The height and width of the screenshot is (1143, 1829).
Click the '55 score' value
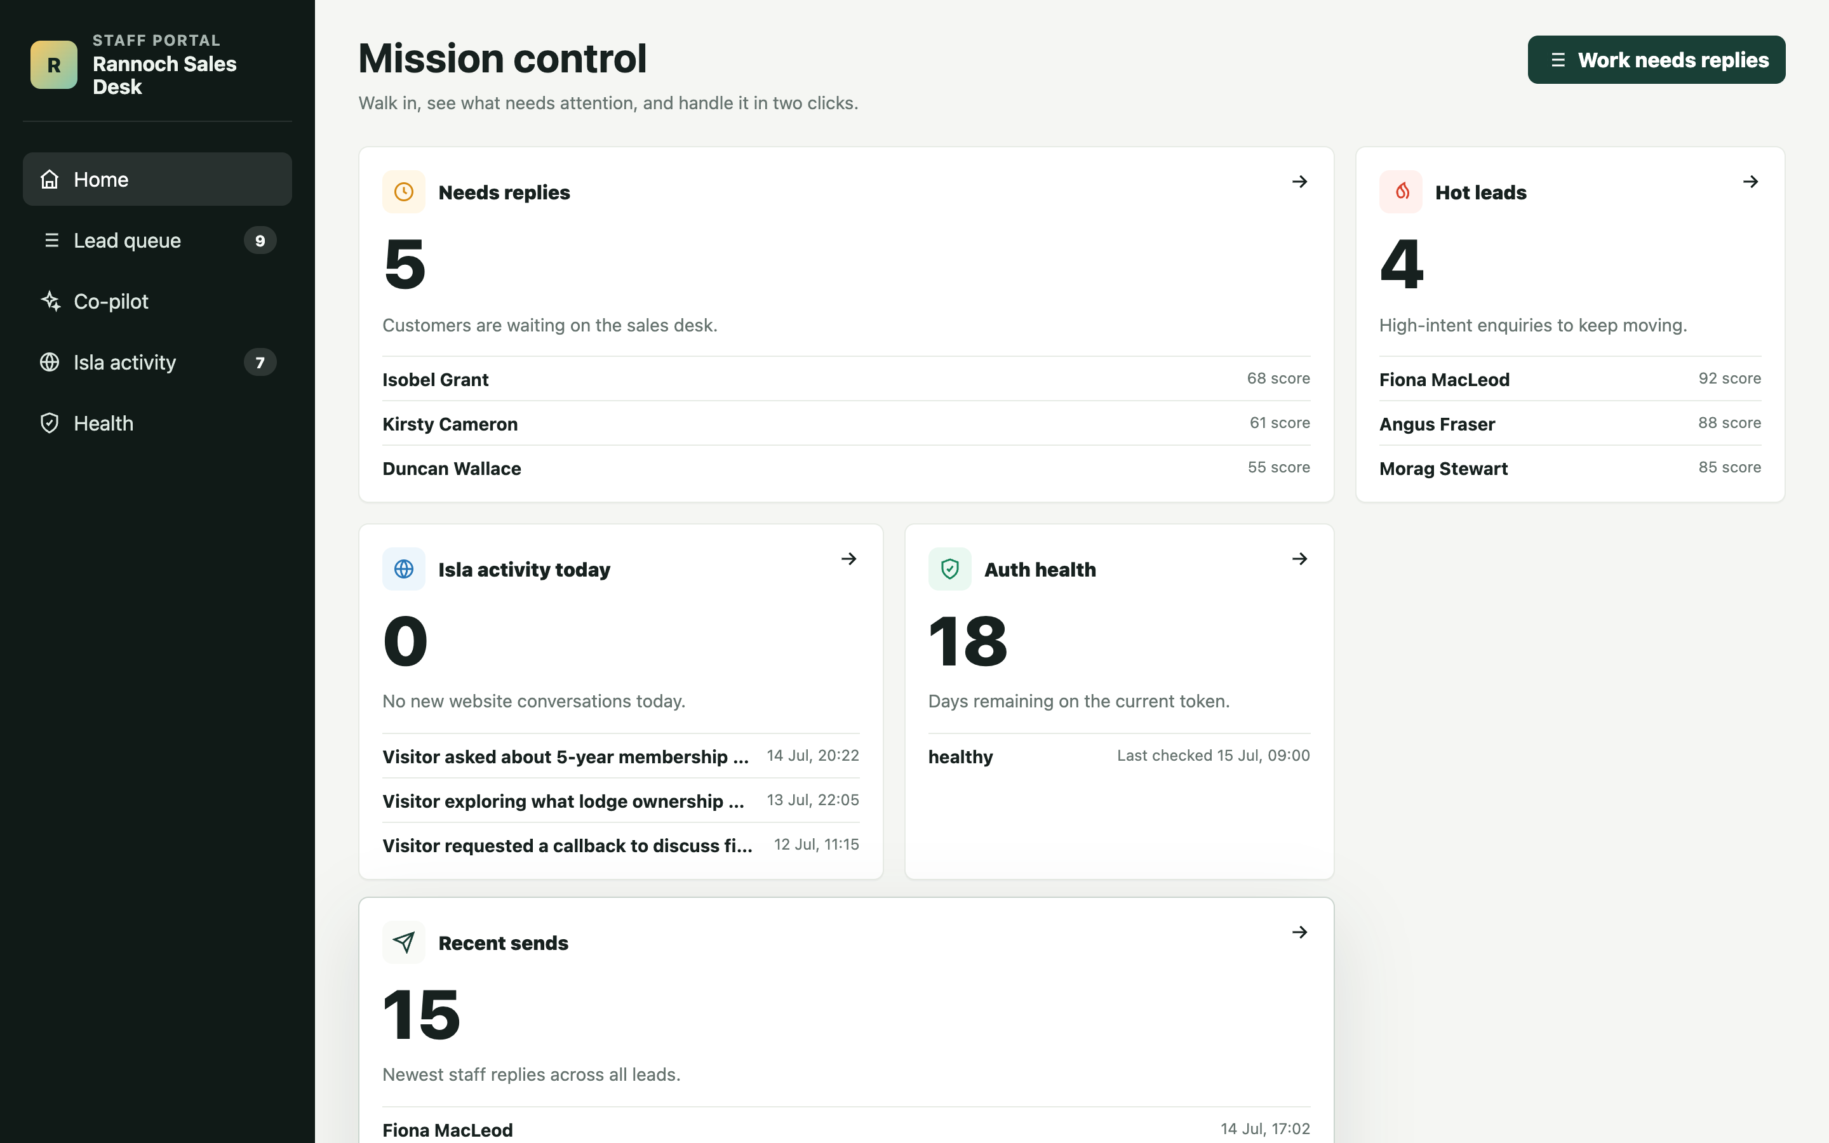[1279, 467]
